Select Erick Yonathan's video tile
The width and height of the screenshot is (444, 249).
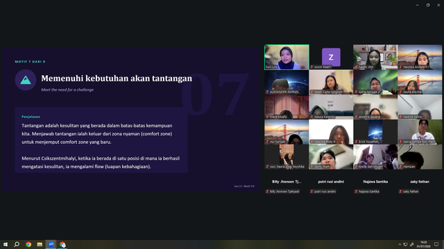pyautogui.click(x=375, y=132)
